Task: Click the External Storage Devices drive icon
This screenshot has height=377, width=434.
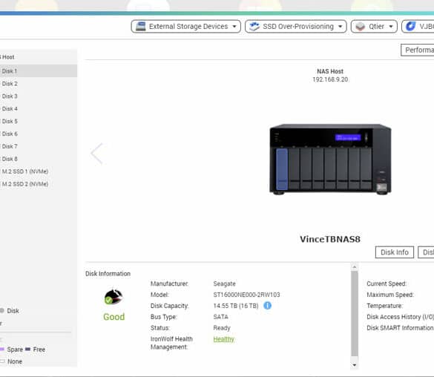Action: pos(141,26)
